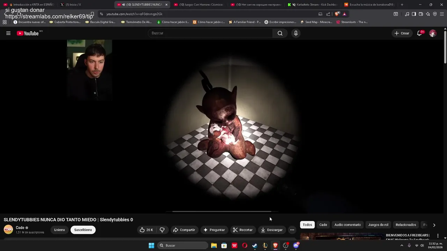Image resolution: width=447 pixels, height=251 pixels.
Task: Click the Unirme button
Action: tap(59, 230)
